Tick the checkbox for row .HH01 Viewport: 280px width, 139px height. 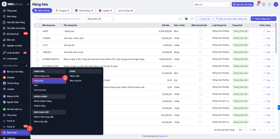tap(37, 31)
